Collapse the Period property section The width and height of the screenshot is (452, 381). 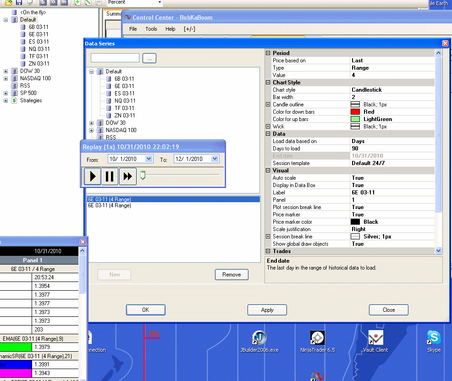click(x=268, y=53)
